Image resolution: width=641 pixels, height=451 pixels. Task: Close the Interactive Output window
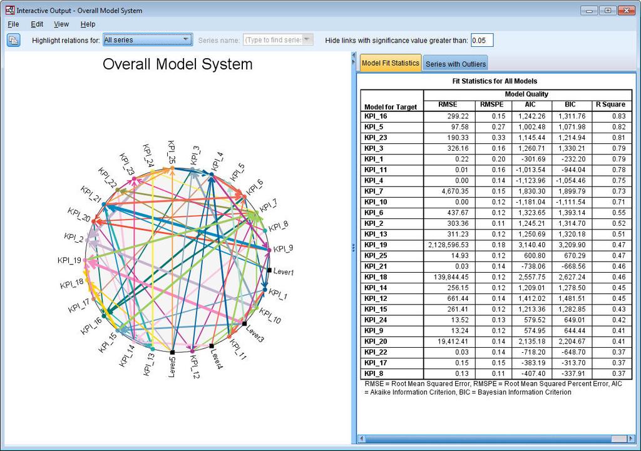[626, 10]
